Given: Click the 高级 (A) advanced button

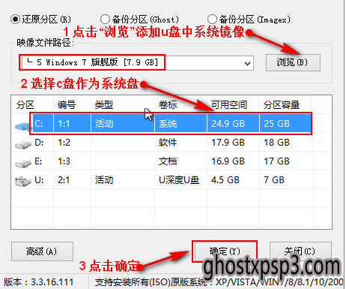Looking at the screenshot, I should pos(42,251).
